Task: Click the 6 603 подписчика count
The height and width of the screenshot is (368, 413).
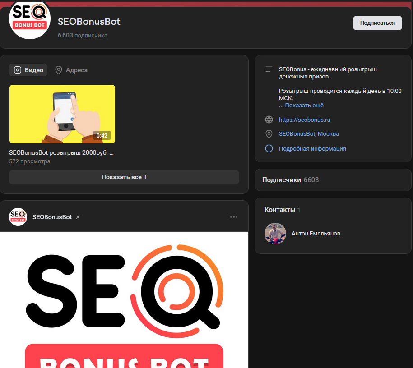Action: (83, 35)
